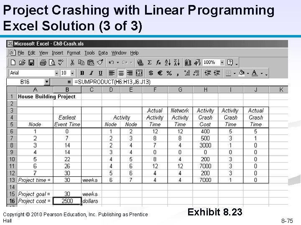
Task: Open the Office Assistant help icon
Action: tap(230, 62)
